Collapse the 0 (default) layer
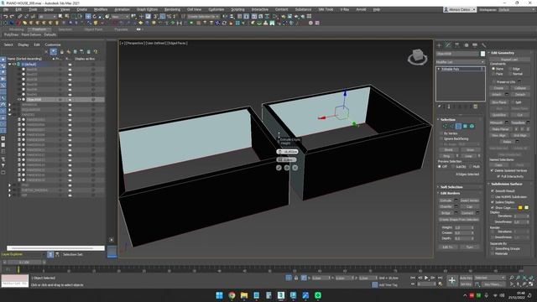The height and width of the screenshot is (302, 537). 9,64
